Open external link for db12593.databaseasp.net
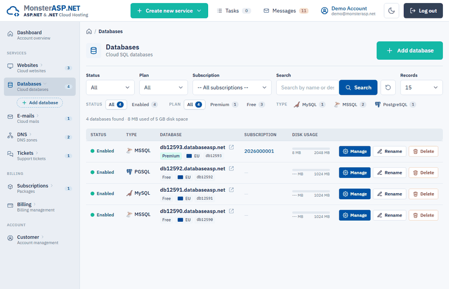Screen dimensions: 449x289 pyautogui.click(x=231, y=147)
